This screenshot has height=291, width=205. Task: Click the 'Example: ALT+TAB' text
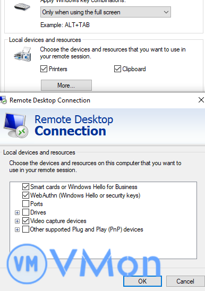click(x=65, y=25)
